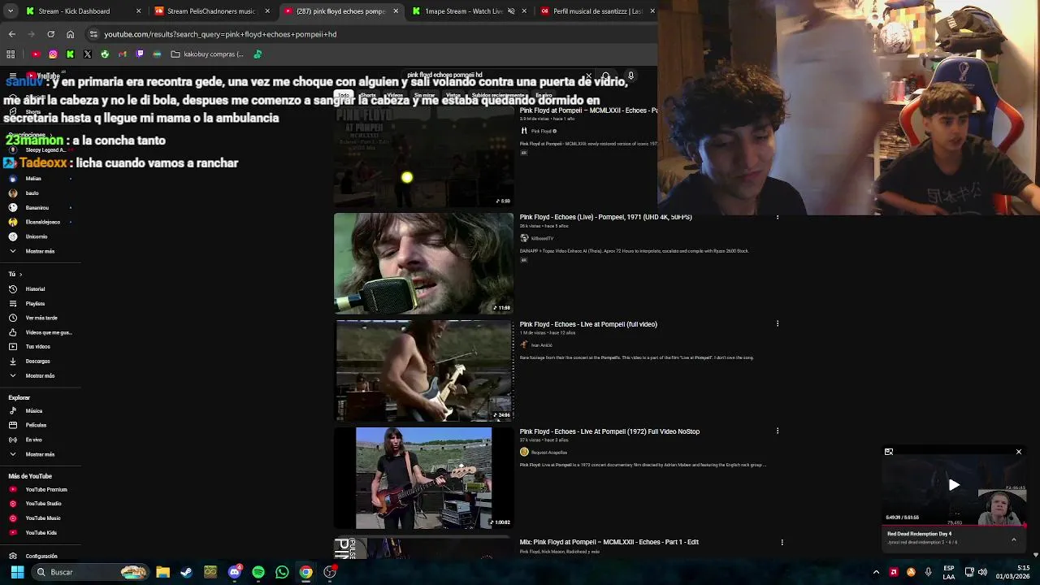This screenshot has width=1040, height=585.
Task: Open options menu for Mix MCMLXXII result
Action: 782,542
